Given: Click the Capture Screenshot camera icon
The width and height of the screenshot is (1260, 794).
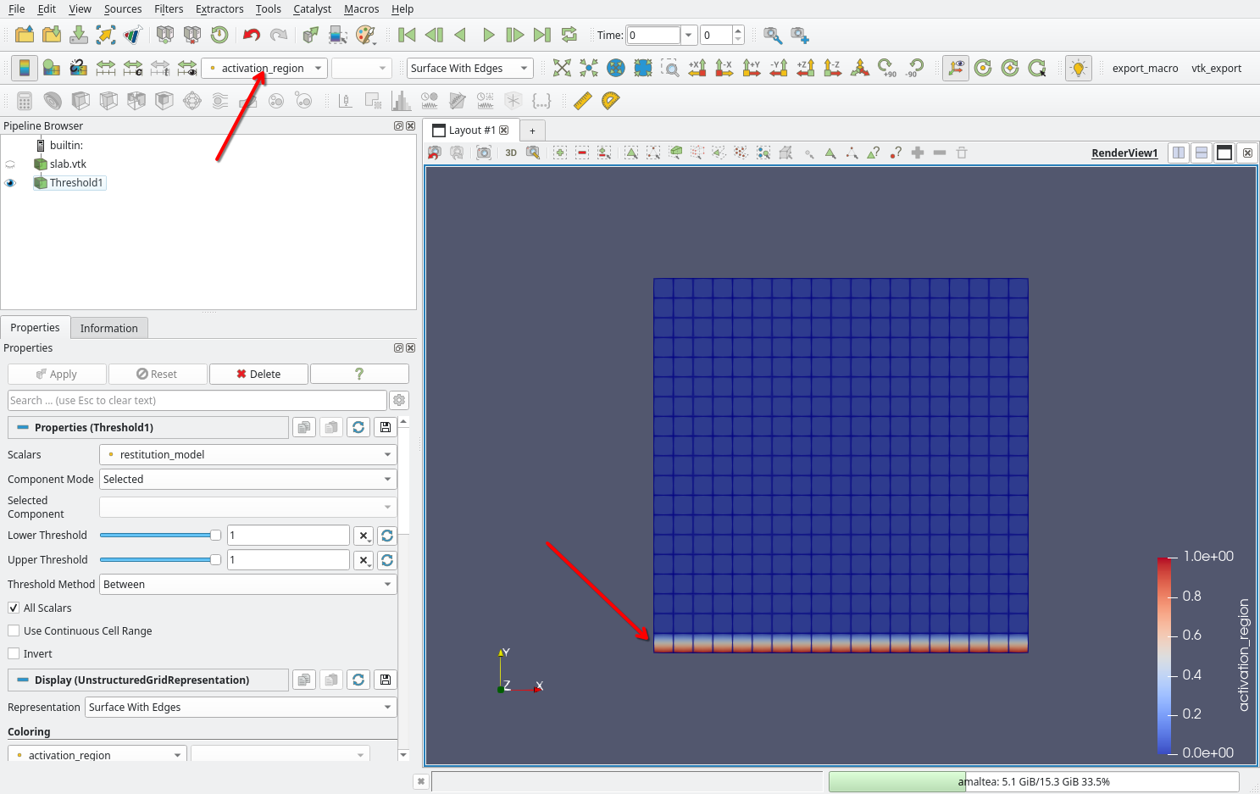Looking at the screenshot, I should click(484, 153).
